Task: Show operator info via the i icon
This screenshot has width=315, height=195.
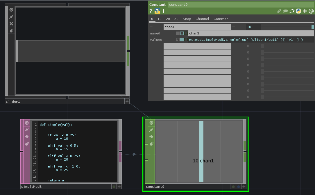Action: pos(164,11)
